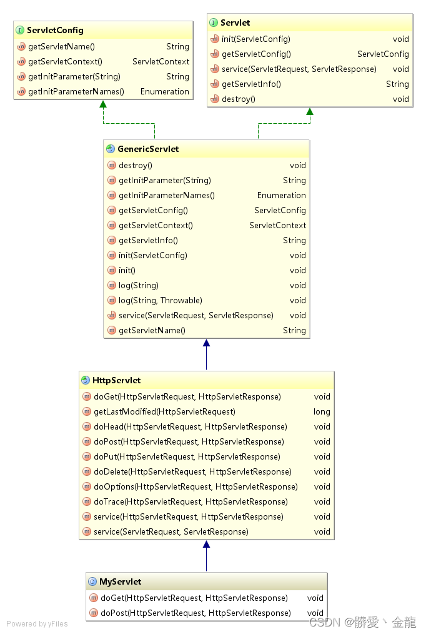The image size is (426, 634).
Task: Select init(ServletConfig) in GenericServlet
Action: [153, 255]
